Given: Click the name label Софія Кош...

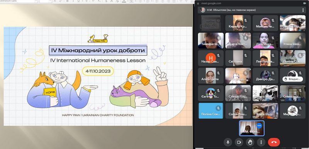Looking at the screenshot, I should [x=238, y=114].
